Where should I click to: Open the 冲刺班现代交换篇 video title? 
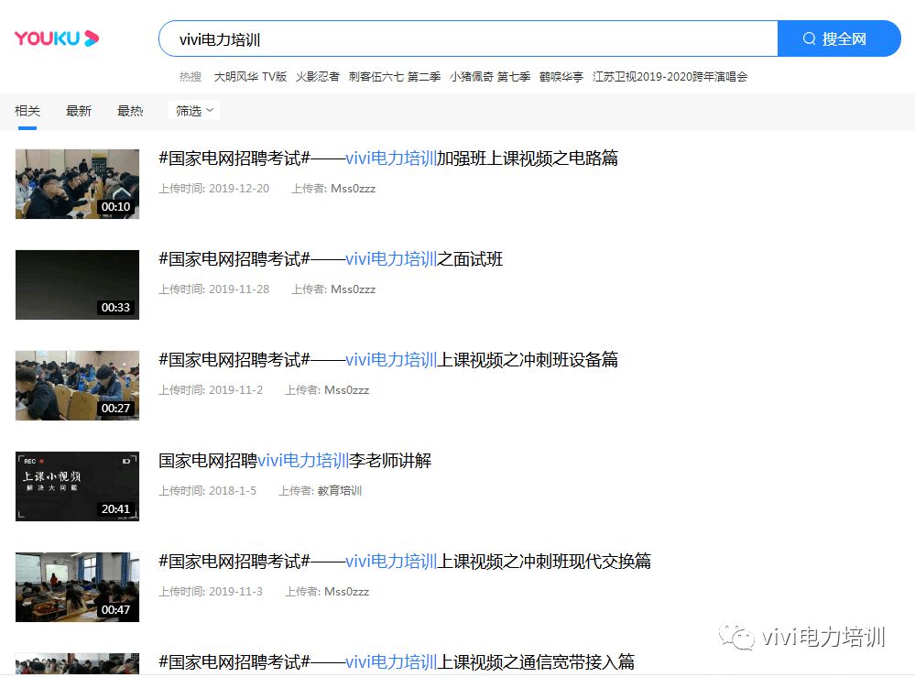click(x=405, y=562)
